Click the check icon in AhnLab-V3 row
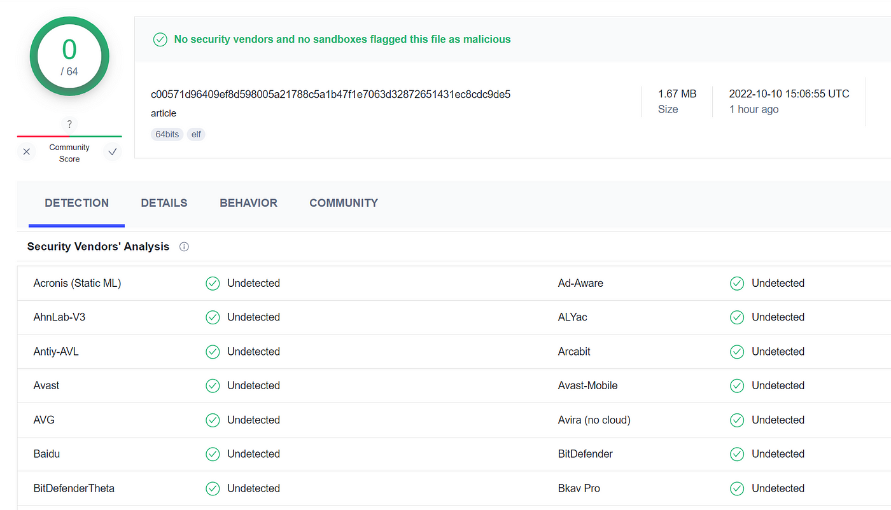 [213, 317]
